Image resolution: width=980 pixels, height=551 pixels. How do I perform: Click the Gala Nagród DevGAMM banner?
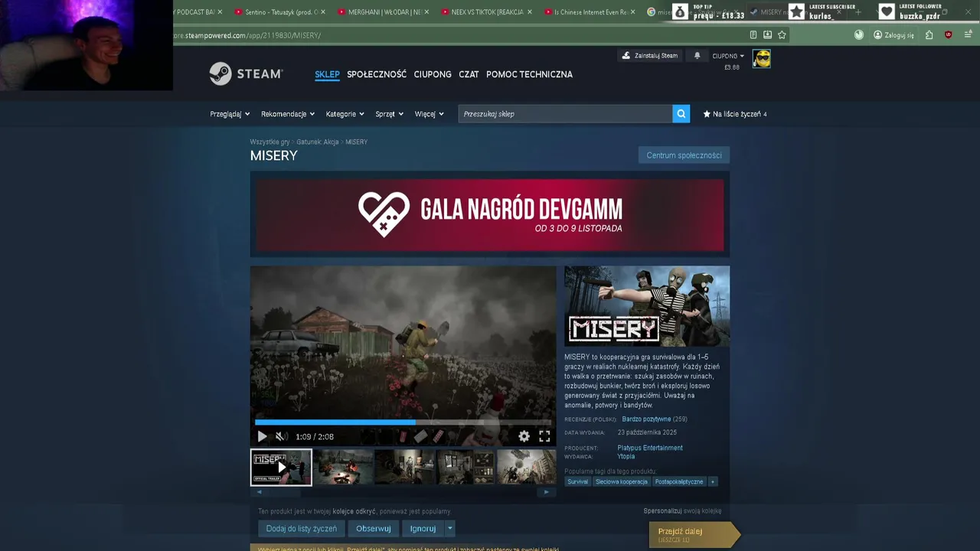click(x=490, y=215)
